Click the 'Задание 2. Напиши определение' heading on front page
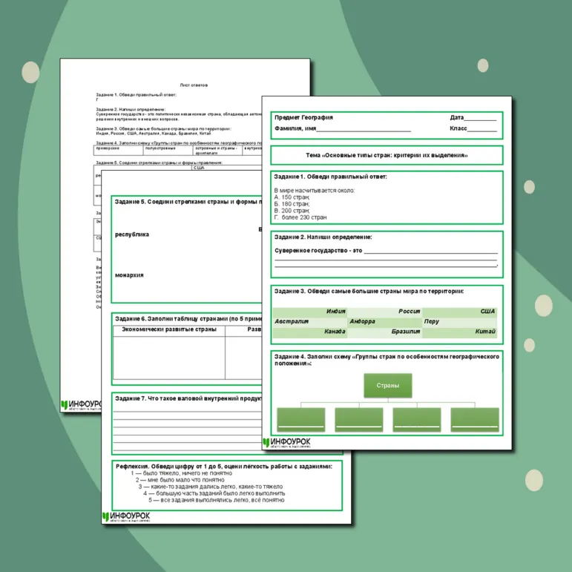 tap(323, 237)
